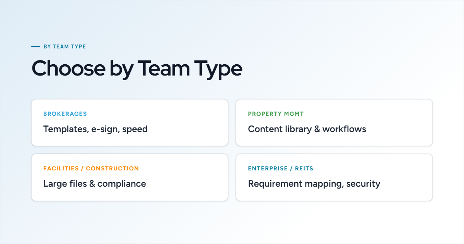Viewport: 464px width, 244px height.
Task: Click 'Content library & workflows' text
Action: [x=307, y=129]
